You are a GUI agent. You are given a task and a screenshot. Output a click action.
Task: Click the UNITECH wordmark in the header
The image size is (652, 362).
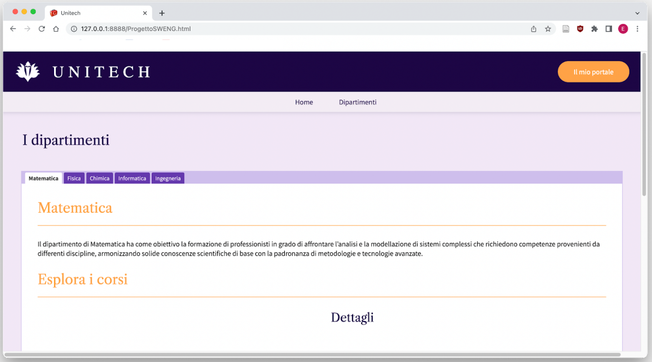pos(101,72)
